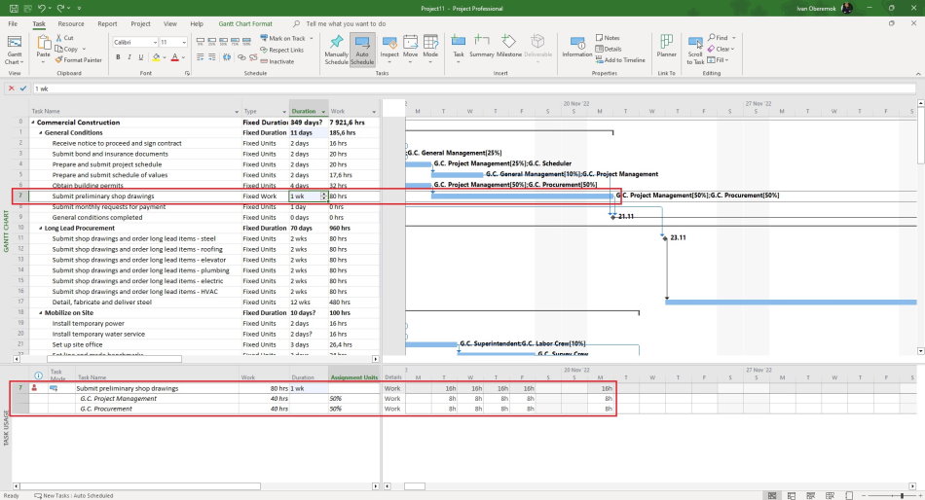This screenshot has width=925, height=500.
Task: Select the 'Install temporary power' task row
Action: coord(196,324)
